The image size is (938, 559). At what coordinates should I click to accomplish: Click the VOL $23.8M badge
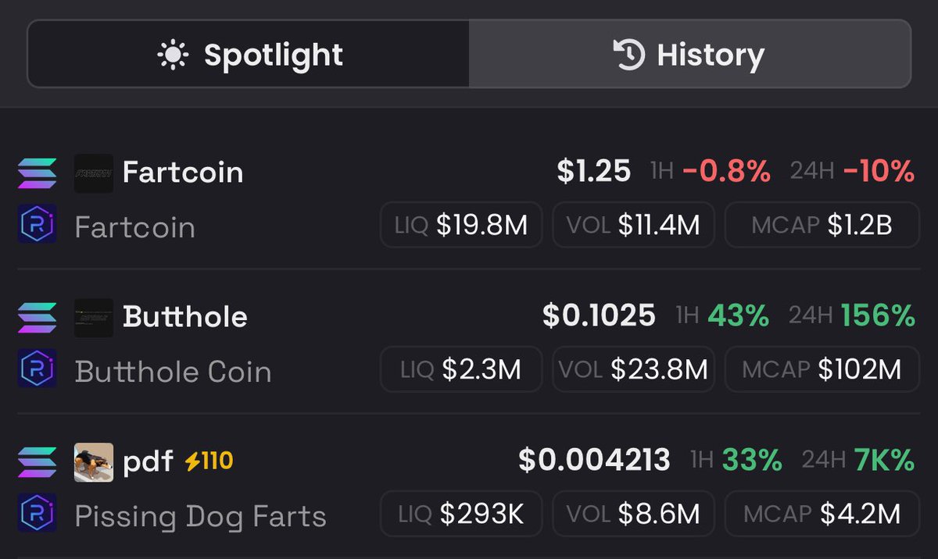click(x=633, y=369)
